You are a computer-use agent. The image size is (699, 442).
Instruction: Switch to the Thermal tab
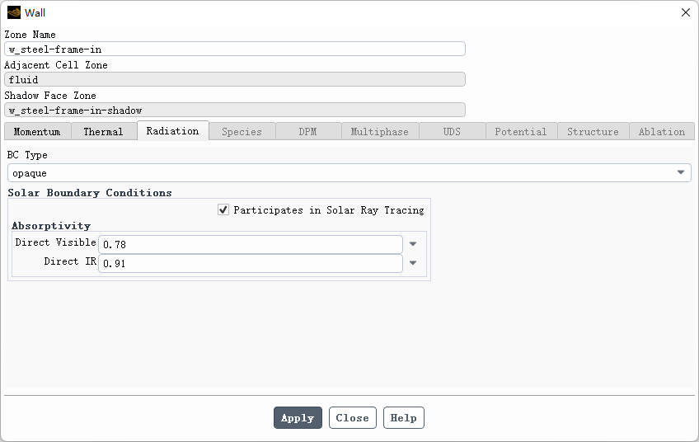(x=103, y=131)
